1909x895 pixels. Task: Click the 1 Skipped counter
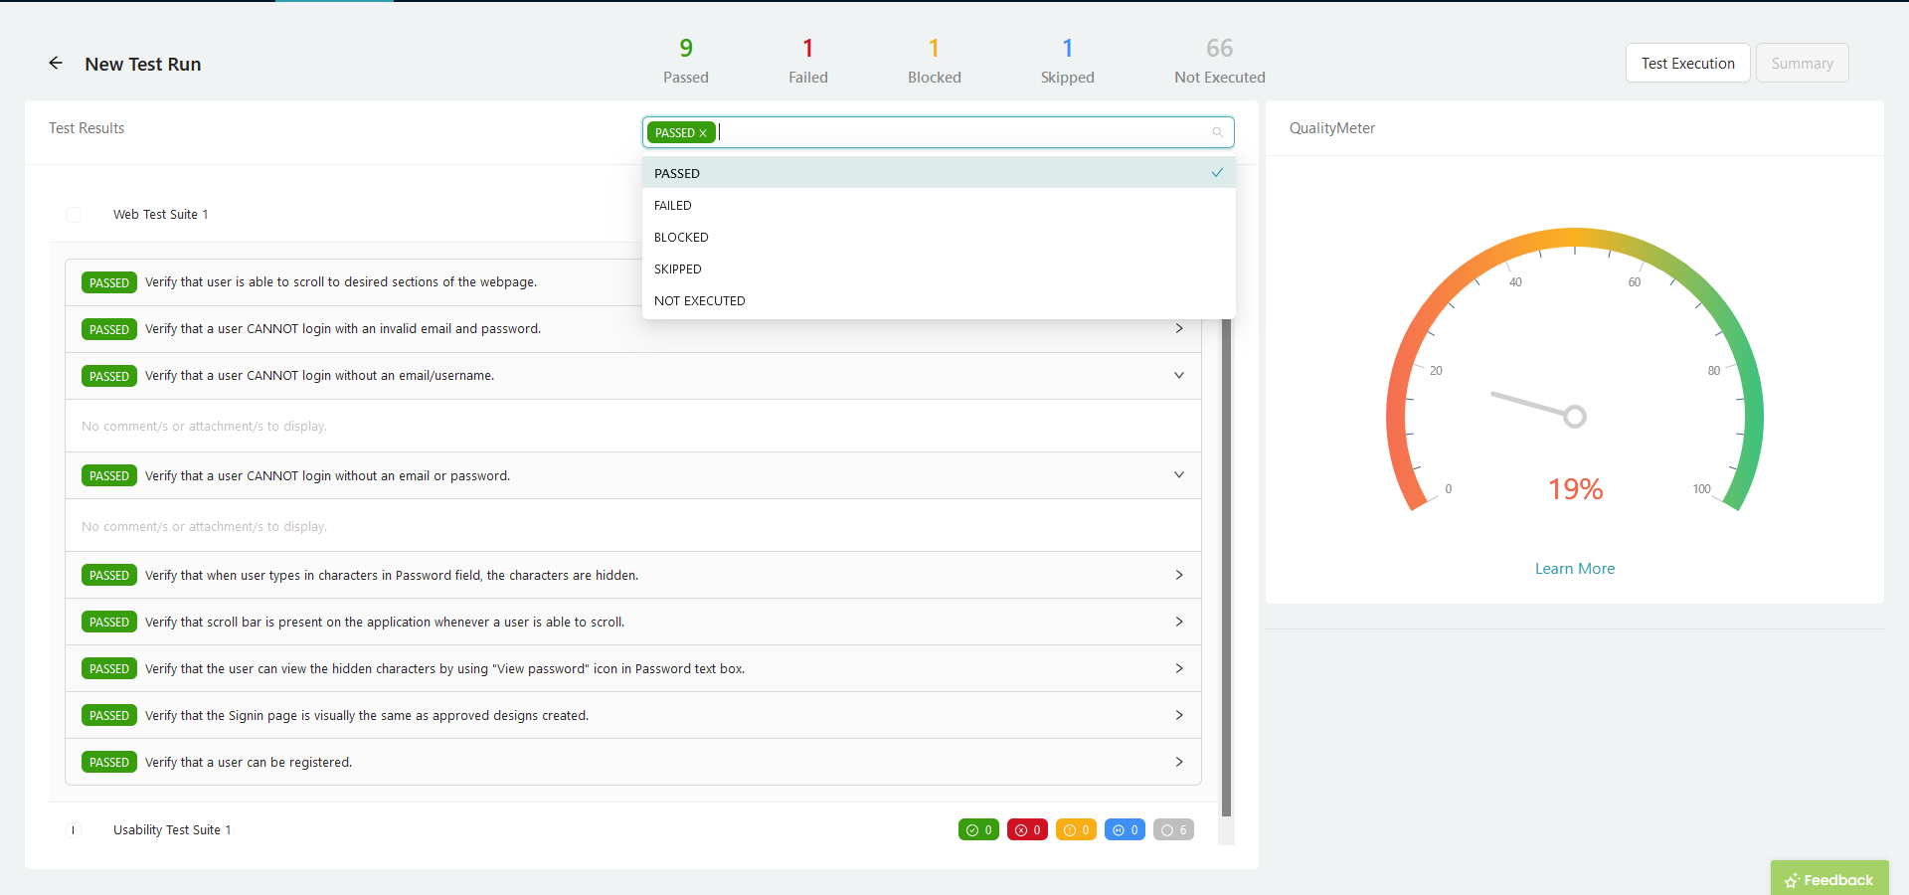coord(1067,61)
